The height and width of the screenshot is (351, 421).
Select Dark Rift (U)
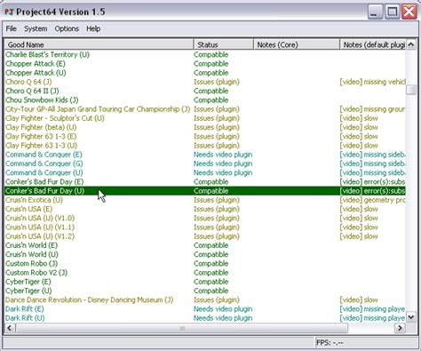[x=25, y=318]
